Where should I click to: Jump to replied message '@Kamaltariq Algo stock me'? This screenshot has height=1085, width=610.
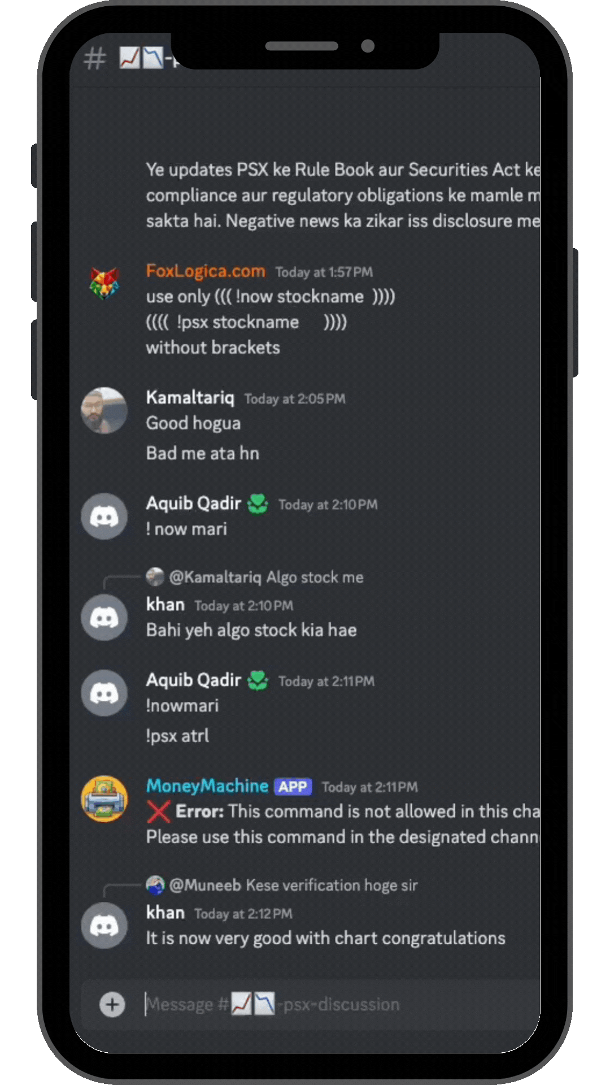click(266, 577)
